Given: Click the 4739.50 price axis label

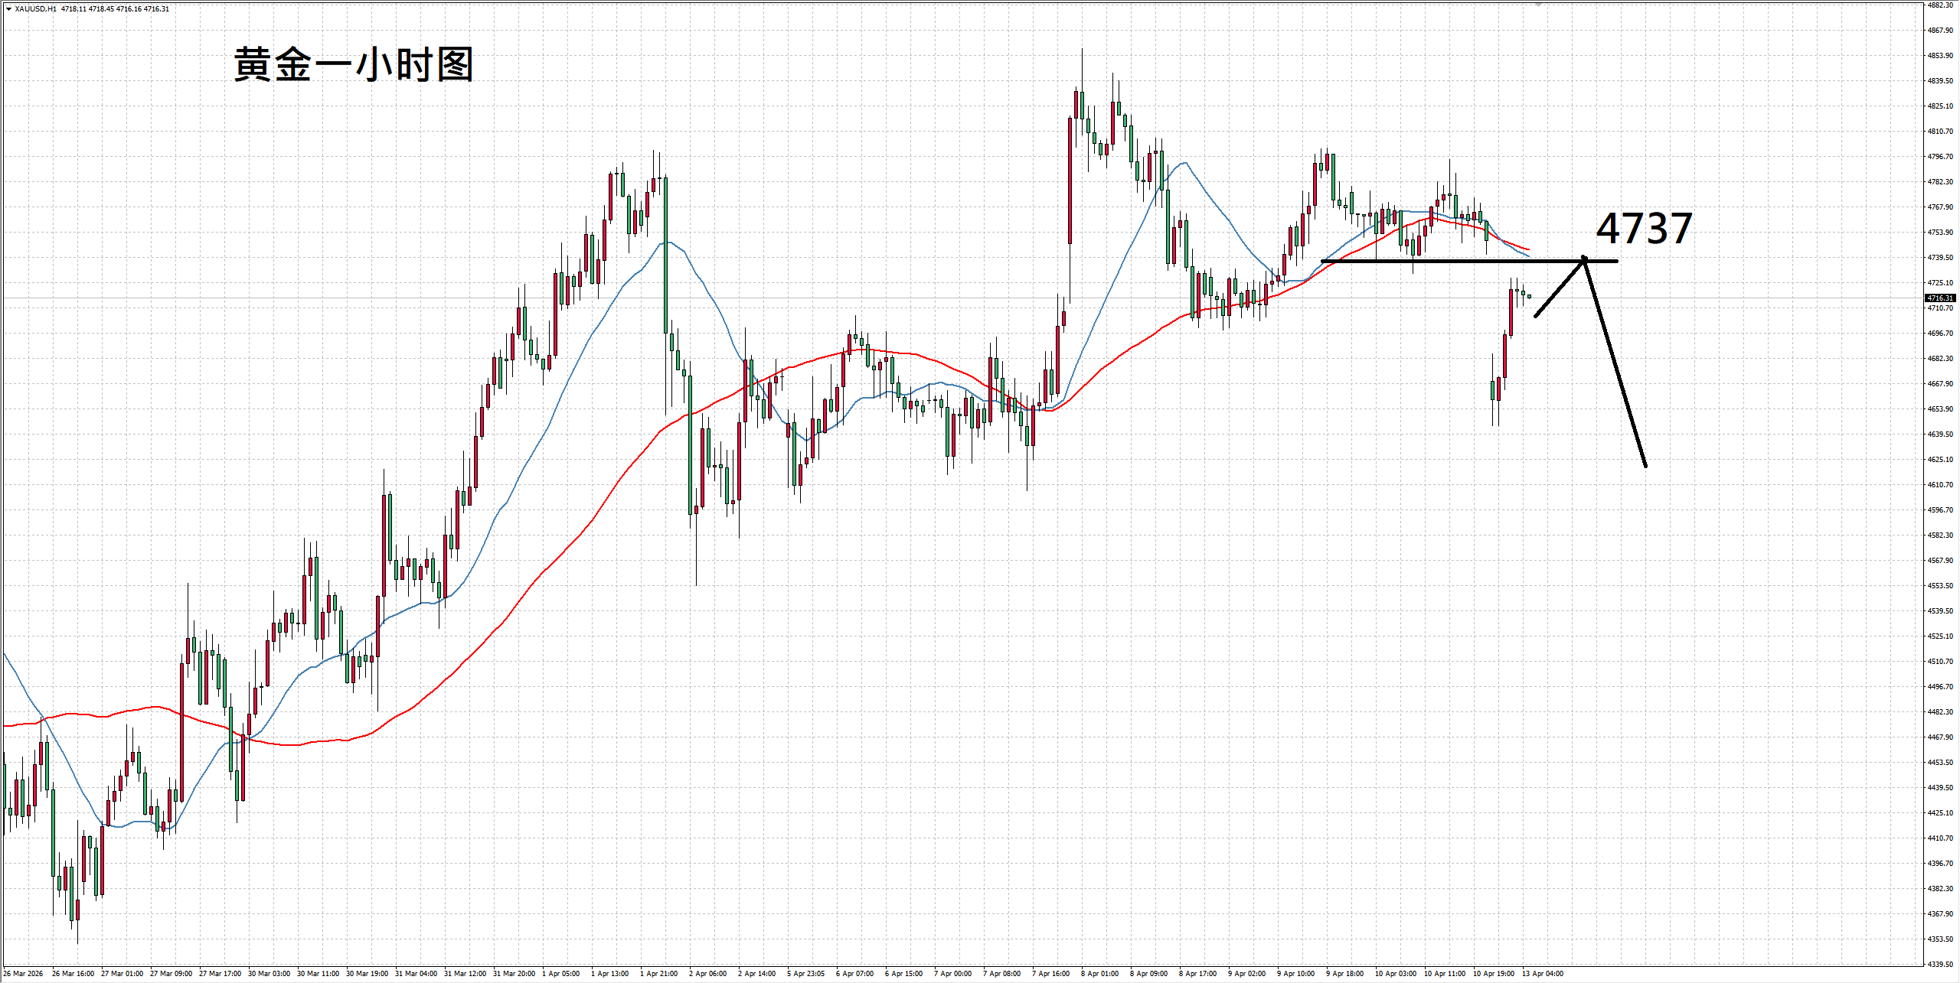Looking at the screenshot, I should click(1940, 258).
